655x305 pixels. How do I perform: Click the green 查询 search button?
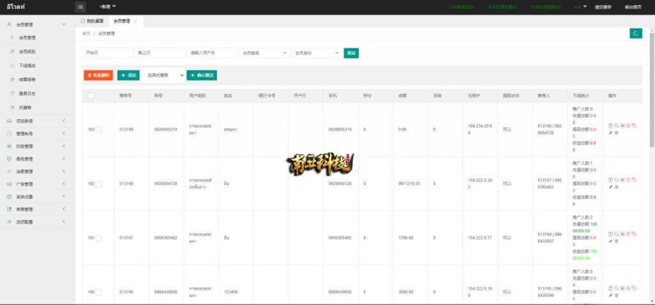coord(351,53)
